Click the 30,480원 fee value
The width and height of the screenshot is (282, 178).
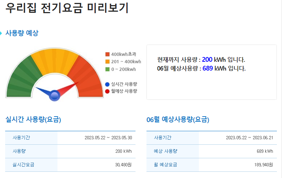[x=123, y=165]
